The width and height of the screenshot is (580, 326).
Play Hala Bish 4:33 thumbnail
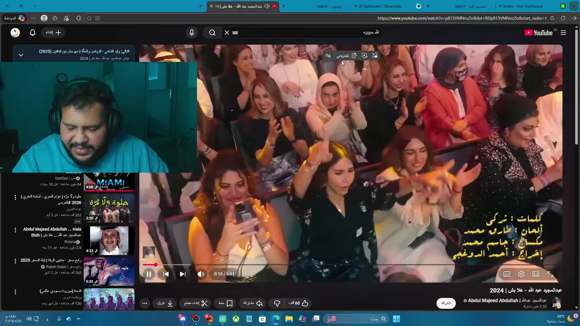point(109,240)
